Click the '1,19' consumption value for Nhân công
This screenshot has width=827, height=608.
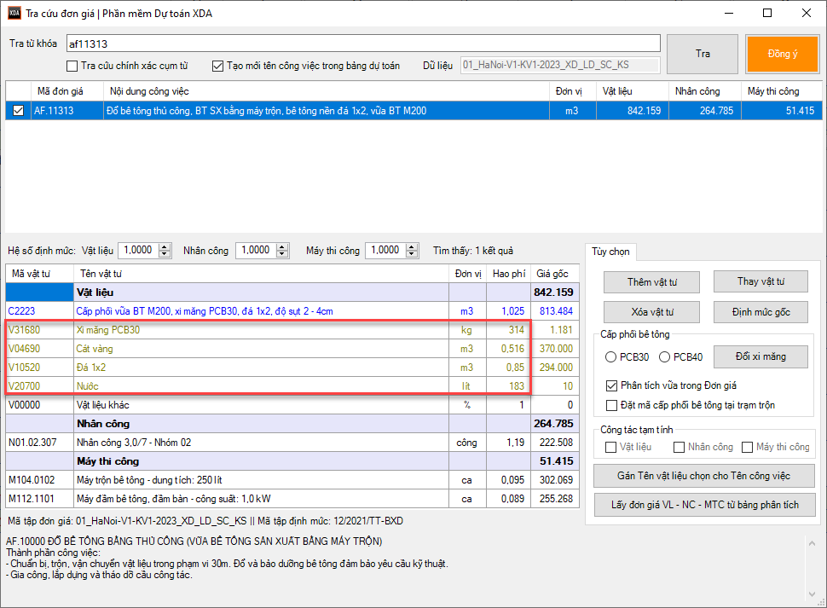(x=508, y=443)
